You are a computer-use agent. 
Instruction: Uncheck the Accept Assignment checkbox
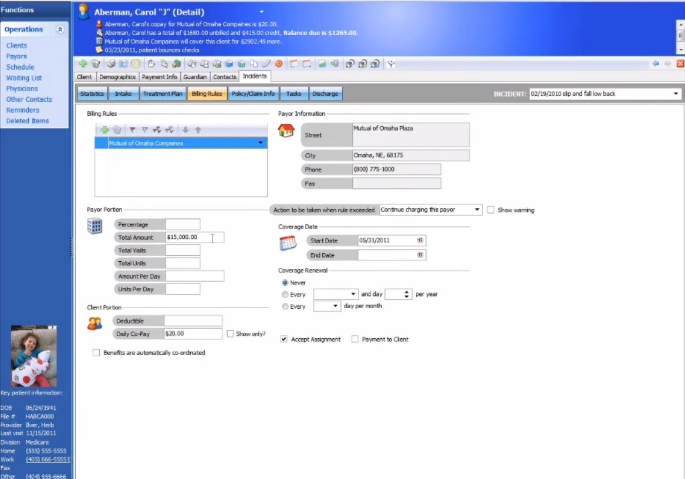pos(284,339)
